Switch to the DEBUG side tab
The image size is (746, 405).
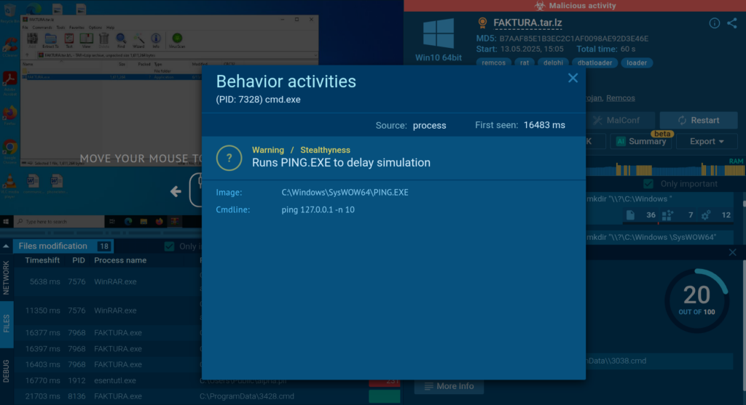[x=6, y=371]
